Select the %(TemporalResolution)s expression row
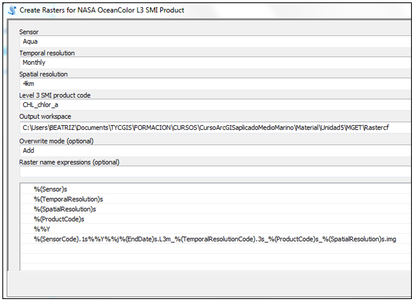 68,199
